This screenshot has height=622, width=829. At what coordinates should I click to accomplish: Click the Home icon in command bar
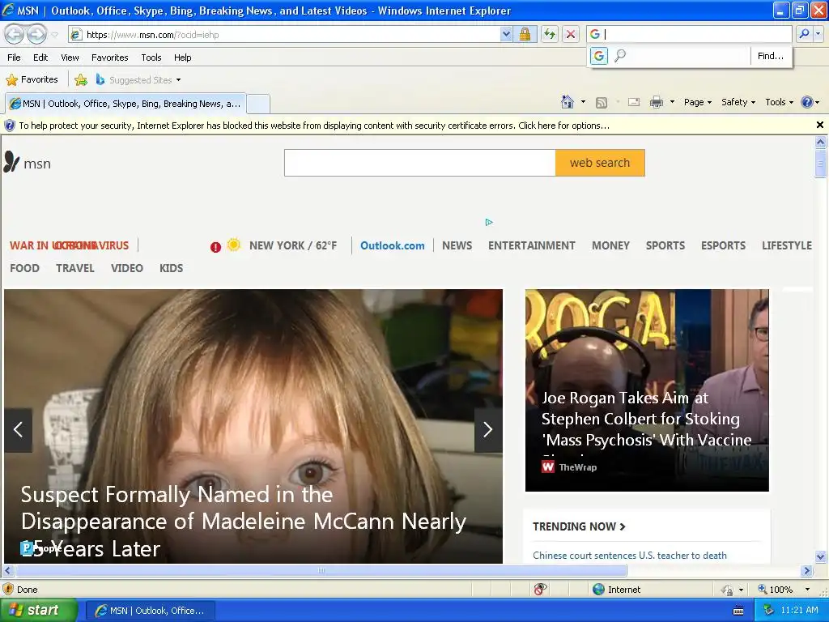pyautogui.click(x=568, y=102)
